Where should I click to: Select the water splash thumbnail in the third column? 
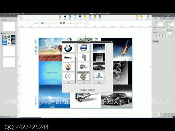[99, 57]
